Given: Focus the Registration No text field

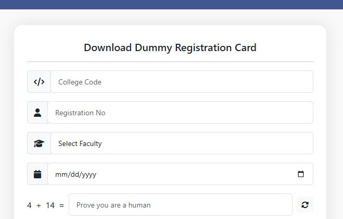Looking at the screenshot, I should coord(180,113).
